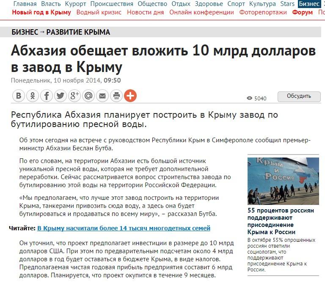This screenshot has height=282, width=325.
Task: Open Культура section
Action: tap(262, 4)
